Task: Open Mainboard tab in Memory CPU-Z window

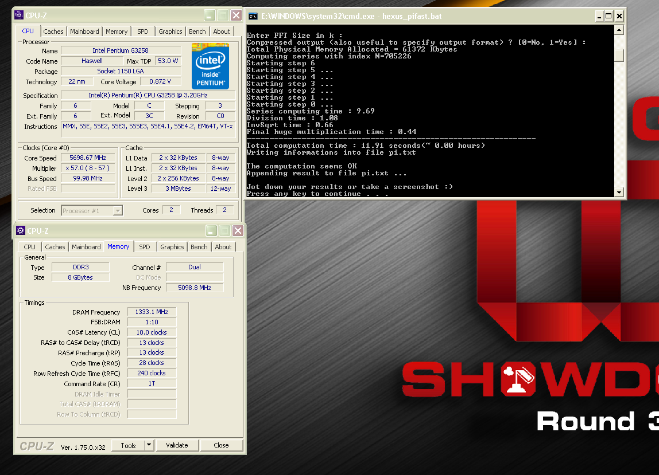Action: [86, 247]
